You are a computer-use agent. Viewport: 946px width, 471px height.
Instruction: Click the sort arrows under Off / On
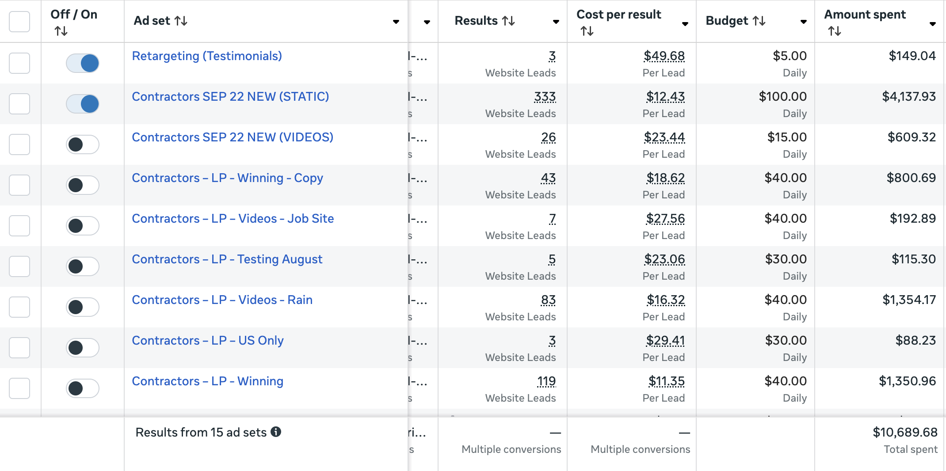[61, 31]
